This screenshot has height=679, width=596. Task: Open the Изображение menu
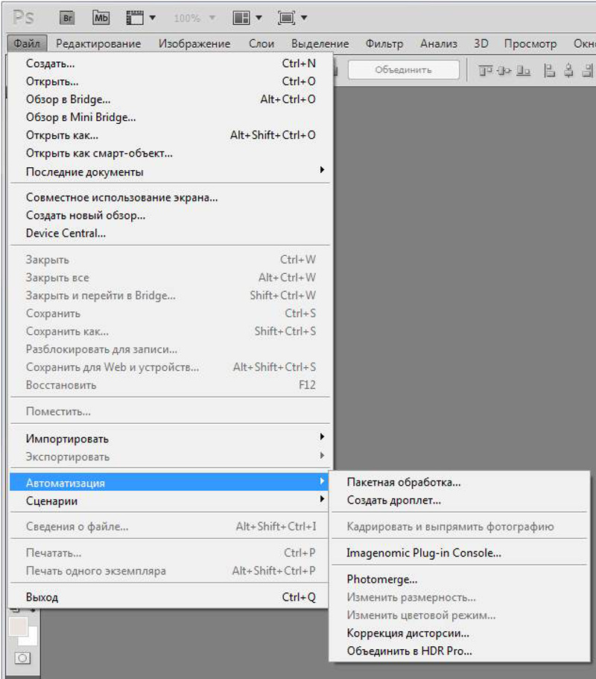pyautogui.click(x=194, y=43)
